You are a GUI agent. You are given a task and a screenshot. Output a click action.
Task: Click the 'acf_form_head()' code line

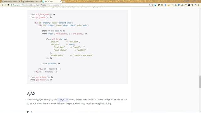coord(42,15)
